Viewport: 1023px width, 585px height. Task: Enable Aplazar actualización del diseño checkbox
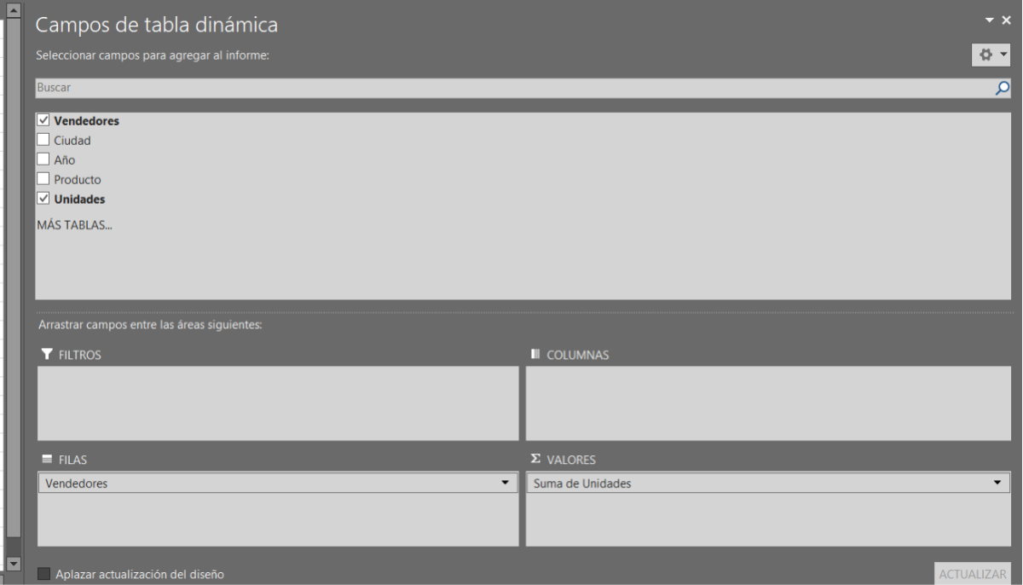[x=44, y=574]
